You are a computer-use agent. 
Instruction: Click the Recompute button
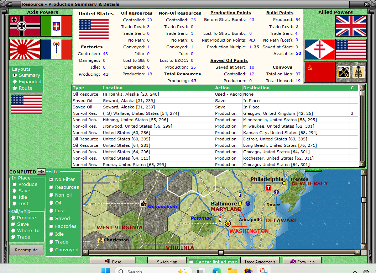26,250
